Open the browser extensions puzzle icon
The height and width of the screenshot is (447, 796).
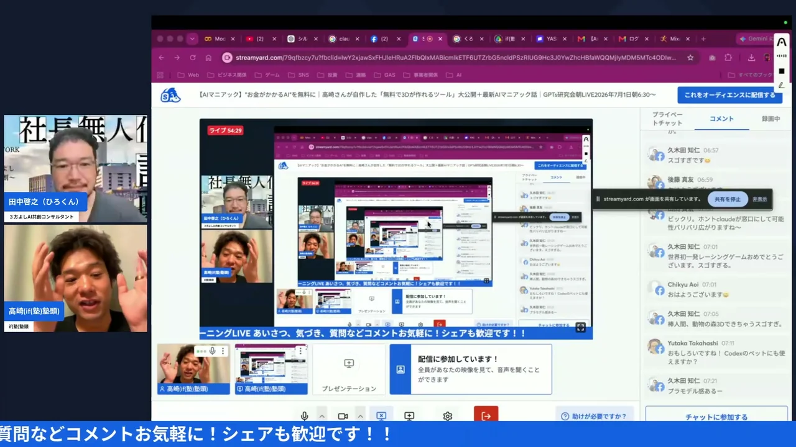tap(728, 57)
